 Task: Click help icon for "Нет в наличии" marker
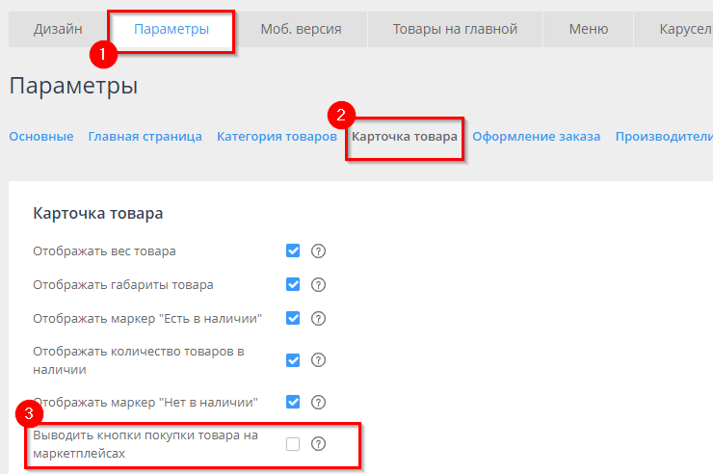tap(319, 402)
